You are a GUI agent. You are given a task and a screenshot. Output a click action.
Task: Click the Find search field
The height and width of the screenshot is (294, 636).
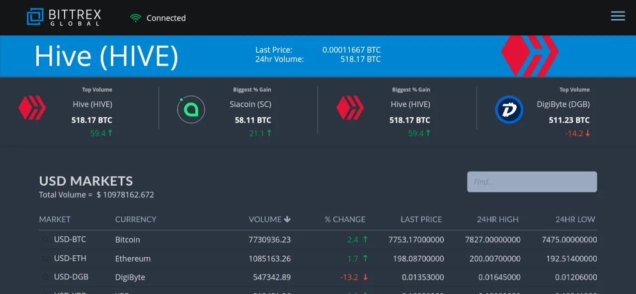532,182
